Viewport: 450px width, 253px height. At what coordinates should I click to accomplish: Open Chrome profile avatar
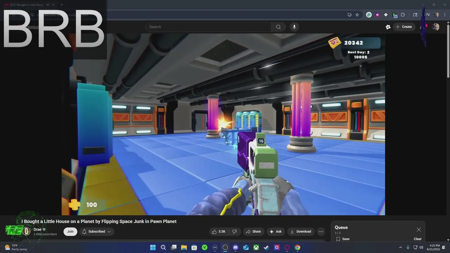point(436,15)
